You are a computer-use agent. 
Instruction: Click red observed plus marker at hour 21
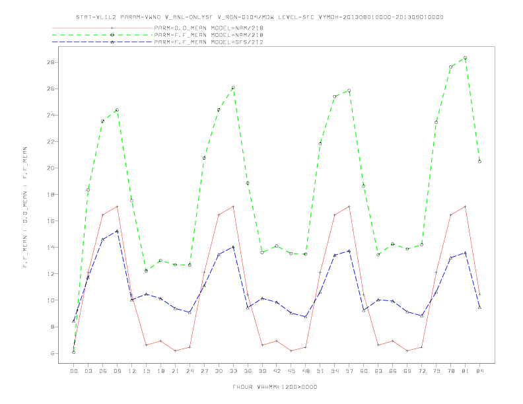[x=175, y=351]
